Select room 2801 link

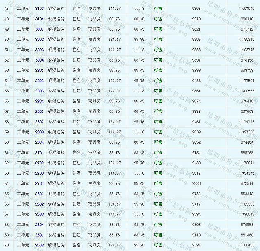40,111
